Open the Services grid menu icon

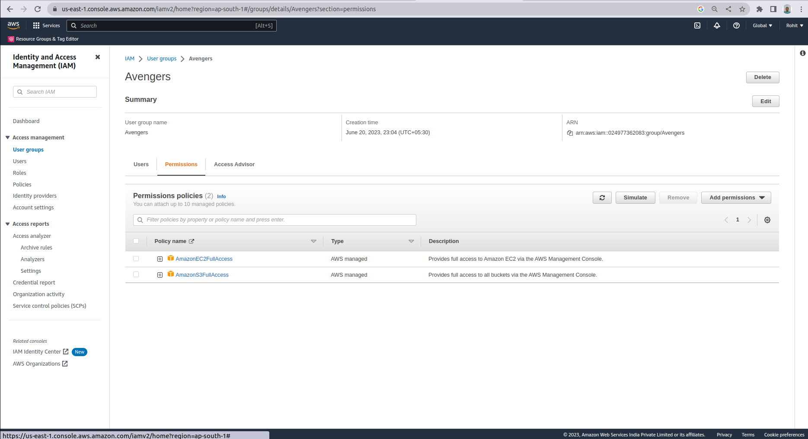click(36, 26)
